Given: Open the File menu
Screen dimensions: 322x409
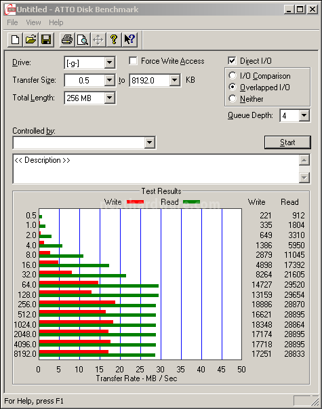Looking at the screenshot, I should coord(12,22).
